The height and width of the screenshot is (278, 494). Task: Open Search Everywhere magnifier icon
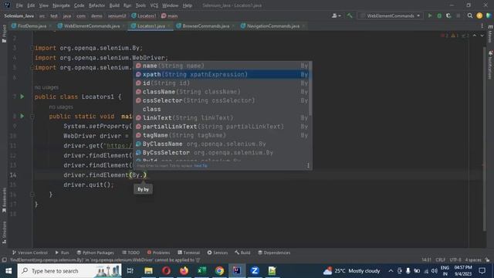[470, 15]
